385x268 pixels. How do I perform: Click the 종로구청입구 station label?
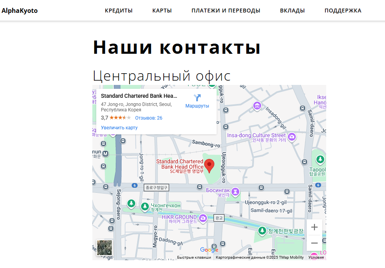[156, 188]
